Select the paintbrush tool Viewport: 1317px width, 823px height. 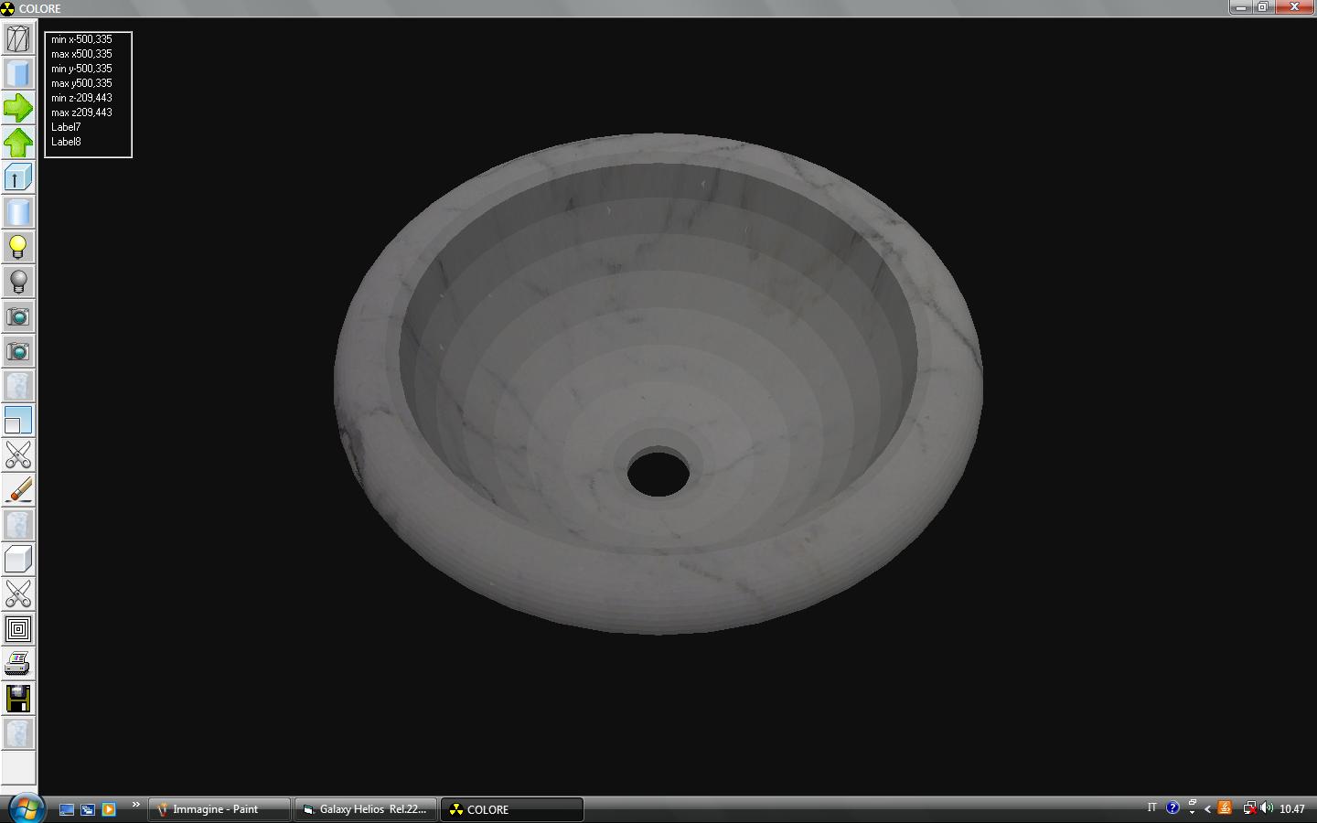pyautogui.click(x=18, y=490)
